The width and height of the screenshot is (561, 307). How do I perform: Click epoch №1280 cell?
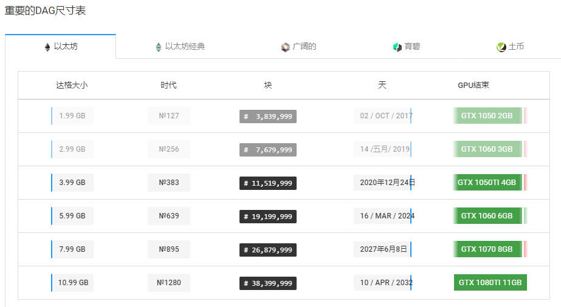(169, 282)
